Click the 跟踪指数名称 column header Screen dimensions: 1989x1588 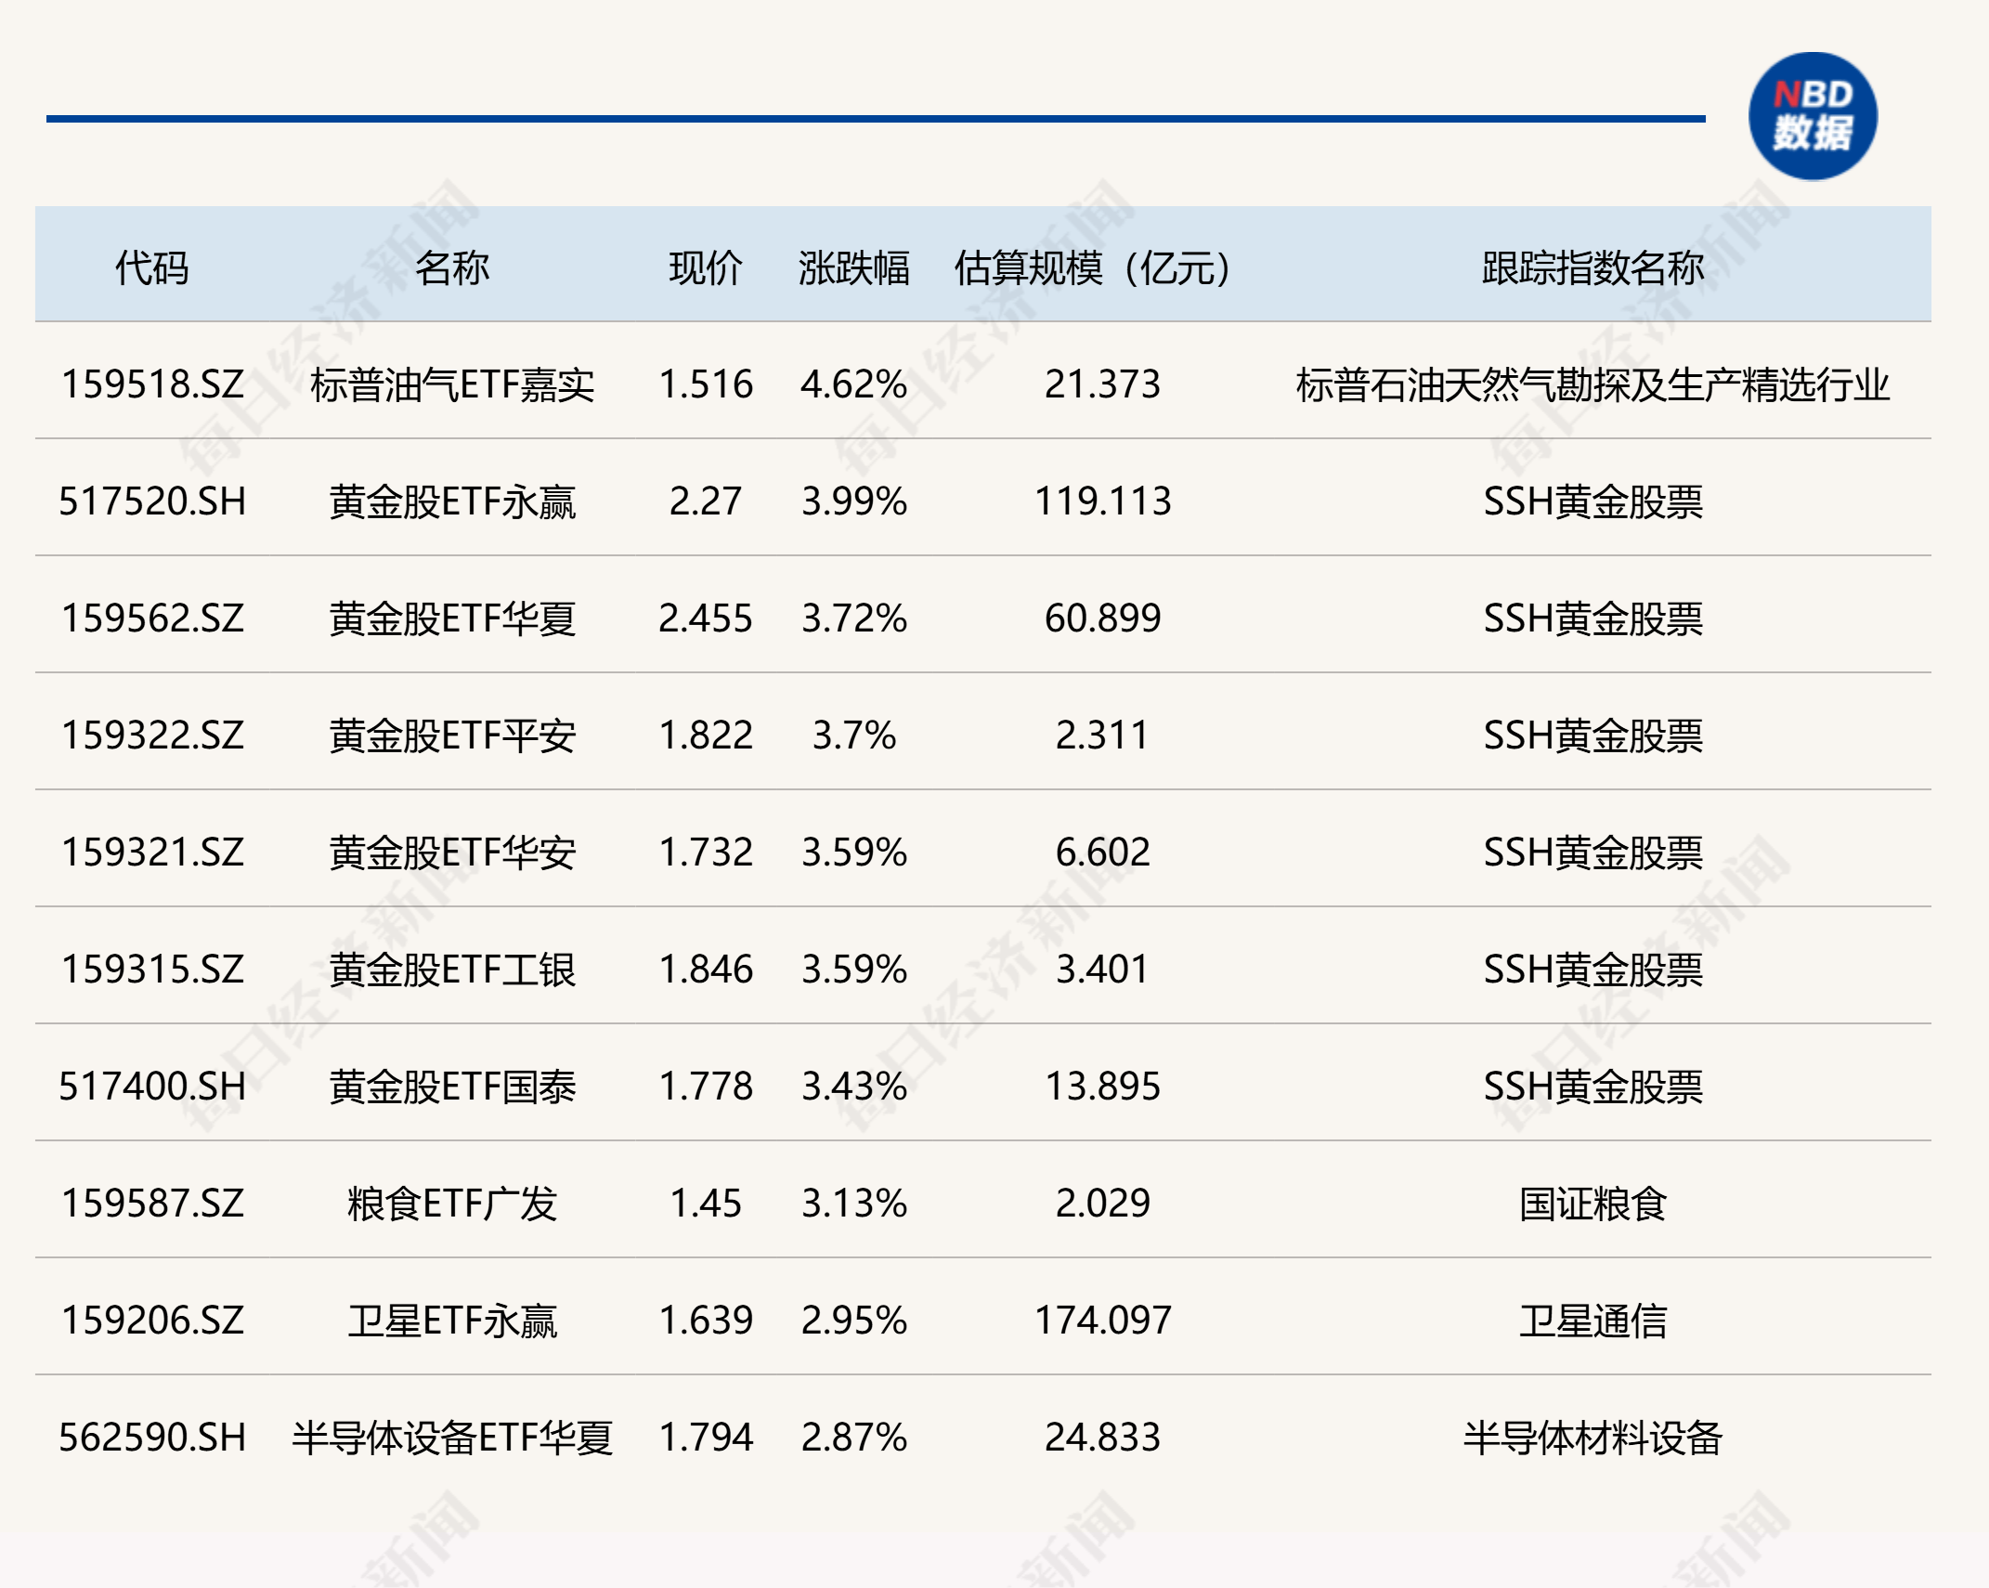[1592, 268]
